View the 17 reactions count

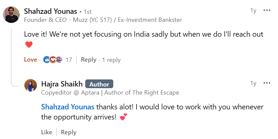pos(69,60)
